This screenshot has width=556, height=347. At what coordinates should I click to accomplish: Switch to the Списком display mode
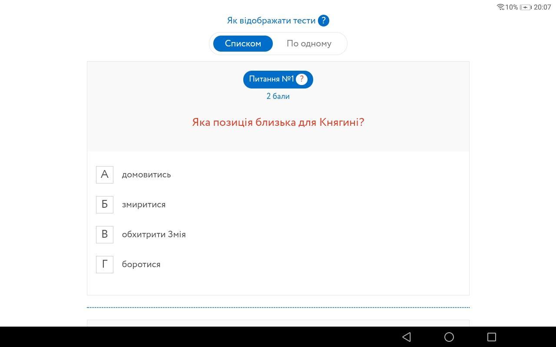click(x=243, y=44)
